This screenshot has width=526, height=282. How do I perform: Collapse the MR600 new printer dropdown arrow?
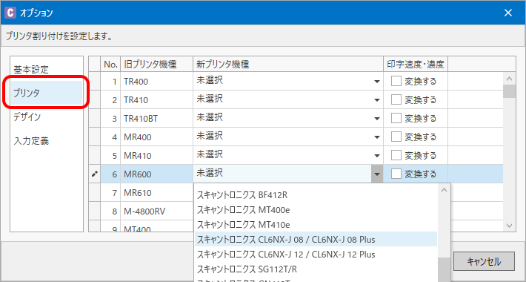(x=377, y=174)
